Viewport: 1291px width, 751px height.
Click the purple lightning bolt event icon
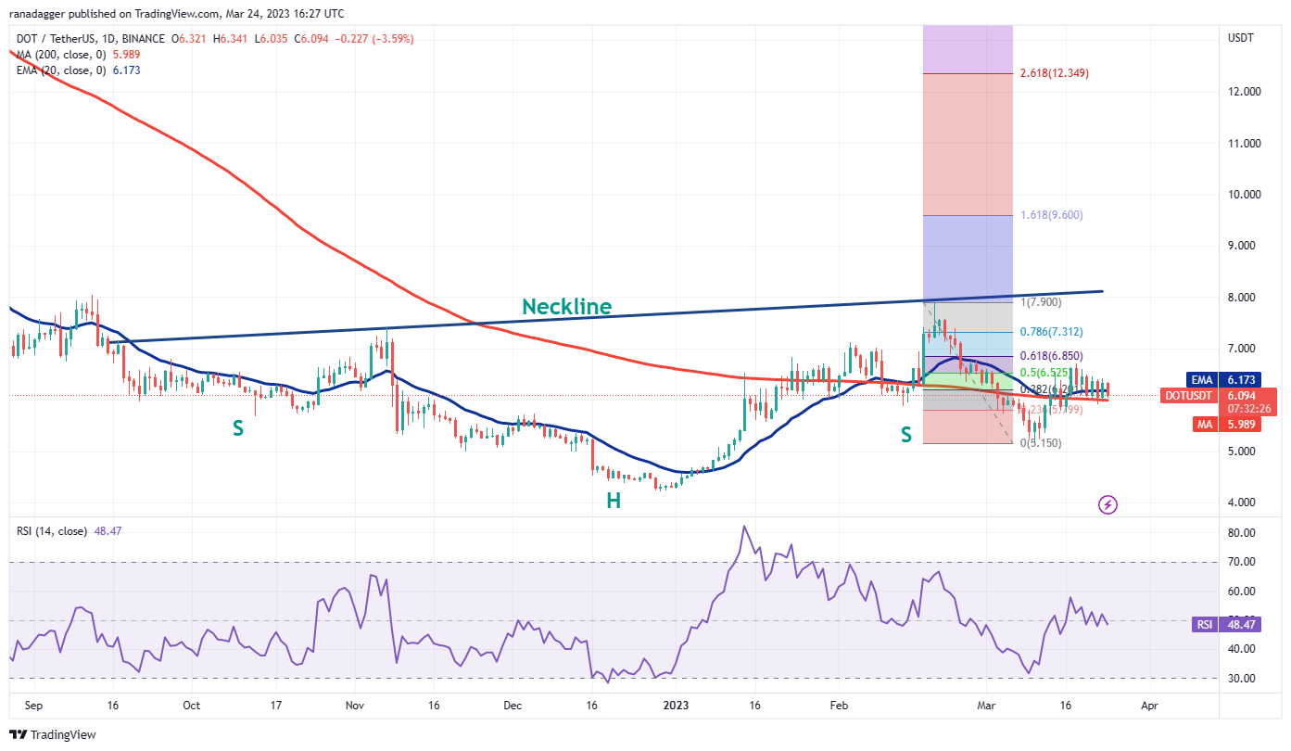click(1107, 504)
